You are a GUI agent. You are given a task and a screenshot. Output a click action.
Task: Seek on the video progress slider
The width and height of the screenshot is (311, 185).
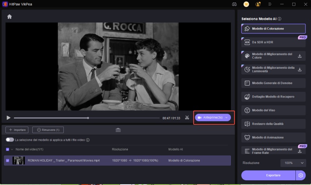tap(87, 118)
